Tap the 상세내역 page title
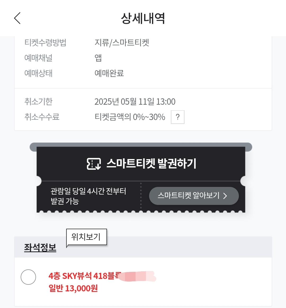 tap(143, 18)
